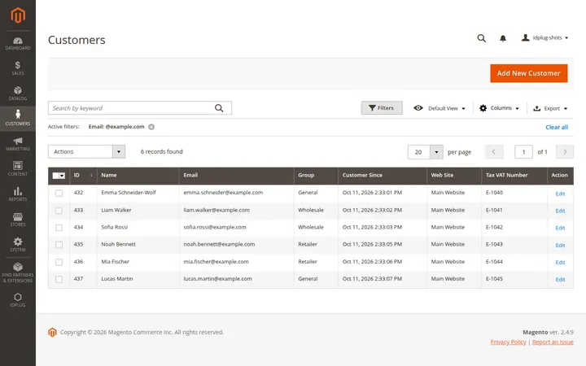The image size is (586, 366).
Task: Click Clear all filters link
Action: click(557, 128)
